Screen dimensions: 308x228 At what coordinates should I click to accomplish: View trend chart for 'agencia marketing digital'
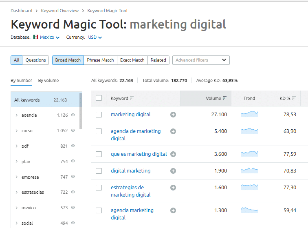coord(249,210)
